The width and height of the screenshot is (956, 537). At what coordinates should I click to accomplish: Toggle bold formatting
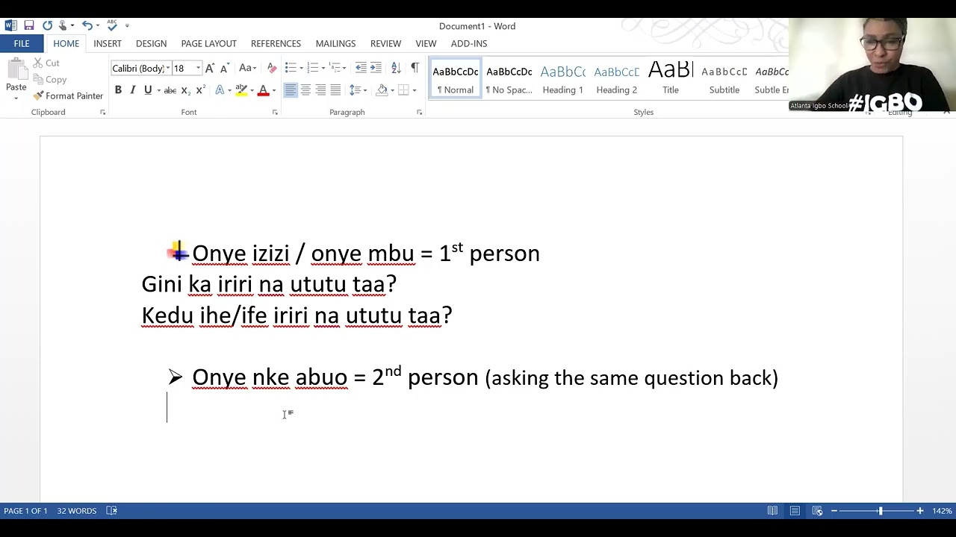[118, 90]
